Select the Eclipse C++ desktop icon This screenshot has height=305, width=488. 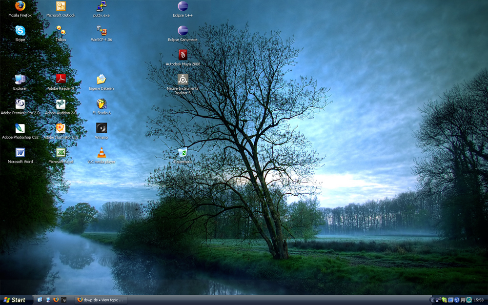point(183,9)
